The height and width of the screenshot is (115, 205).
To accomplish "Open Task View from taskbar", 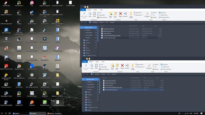I will click(10, 113).
